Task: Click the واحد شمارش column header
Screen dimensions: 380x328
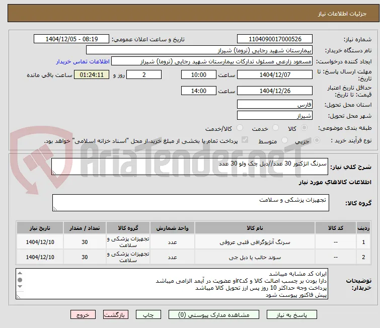Action: click(172, 228)
